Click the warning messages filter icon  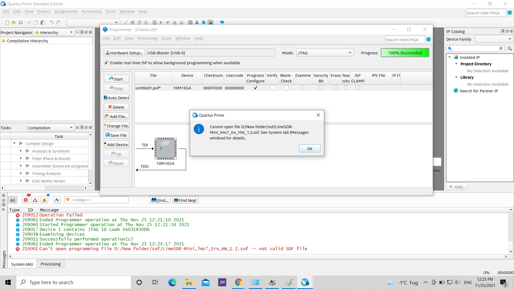coord(44,200)
